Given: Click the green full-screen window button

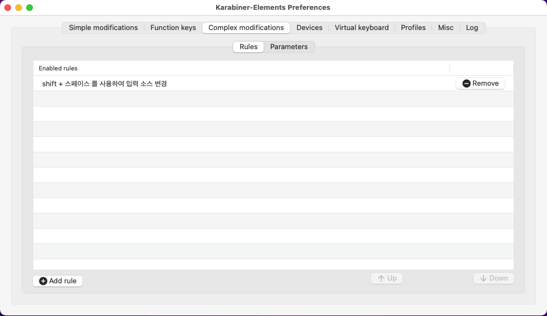Looking at the screenshot, I should [x=30, y=8].
